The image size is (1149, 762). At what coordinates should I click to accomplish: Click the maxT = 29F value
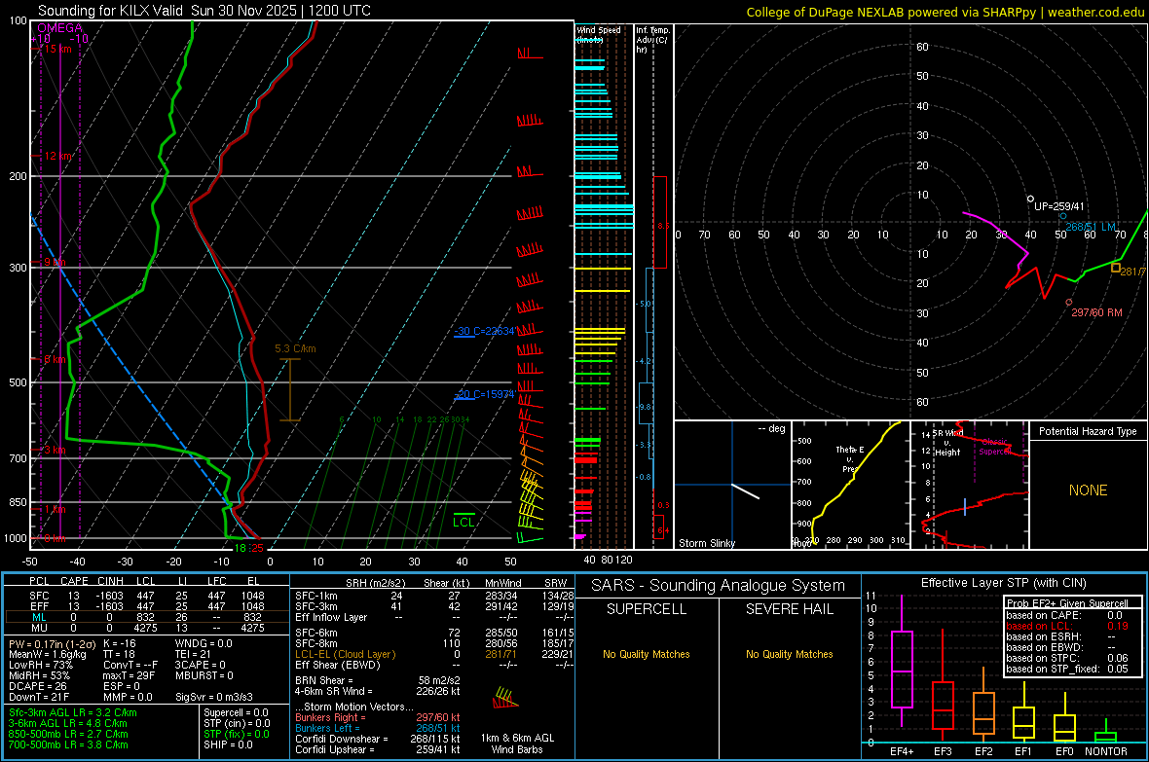(129, 675)
